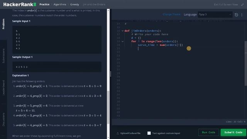
Task: Open the Greedy breadcrumb link
Action: pos(74,4)
